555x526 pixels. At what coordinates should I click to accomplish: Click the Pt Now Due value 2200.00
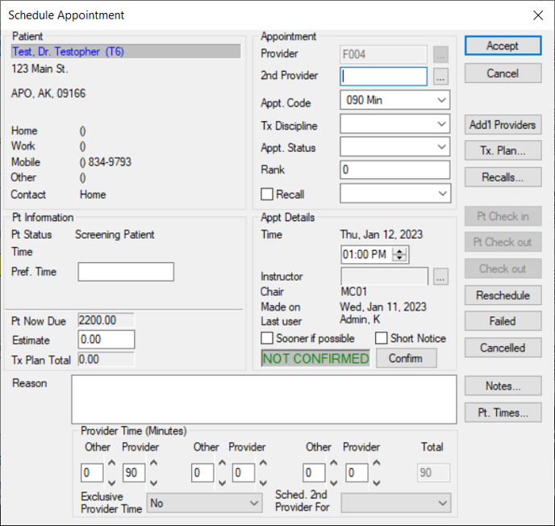click(106, 320)
